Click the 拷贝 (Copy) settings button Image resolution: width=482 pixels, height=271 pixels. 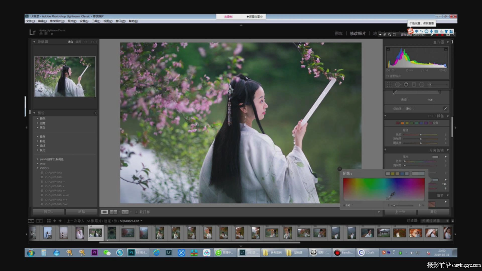coord(48,212)
